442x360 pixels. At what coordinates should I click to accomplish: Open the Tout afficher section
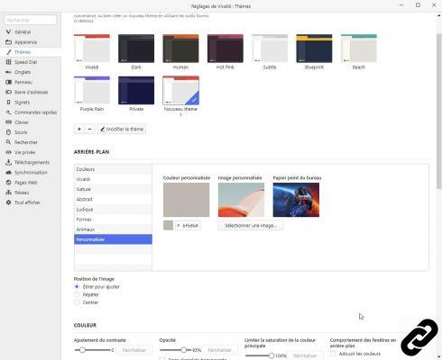click(27, 202)
